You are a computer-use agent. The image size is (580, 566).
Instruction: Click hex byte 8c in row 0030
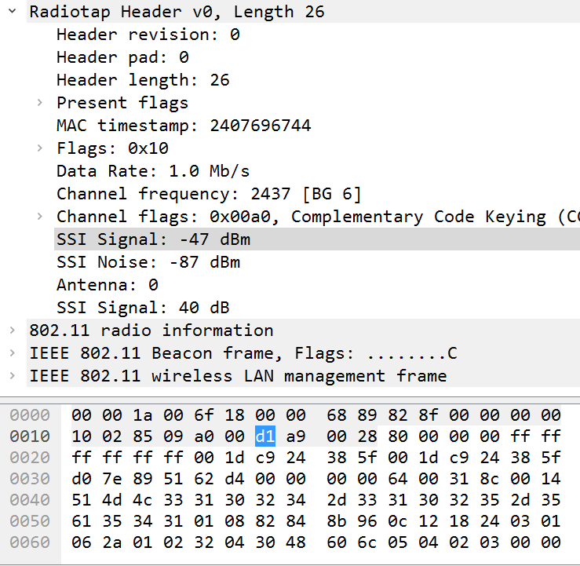[490, 479]
